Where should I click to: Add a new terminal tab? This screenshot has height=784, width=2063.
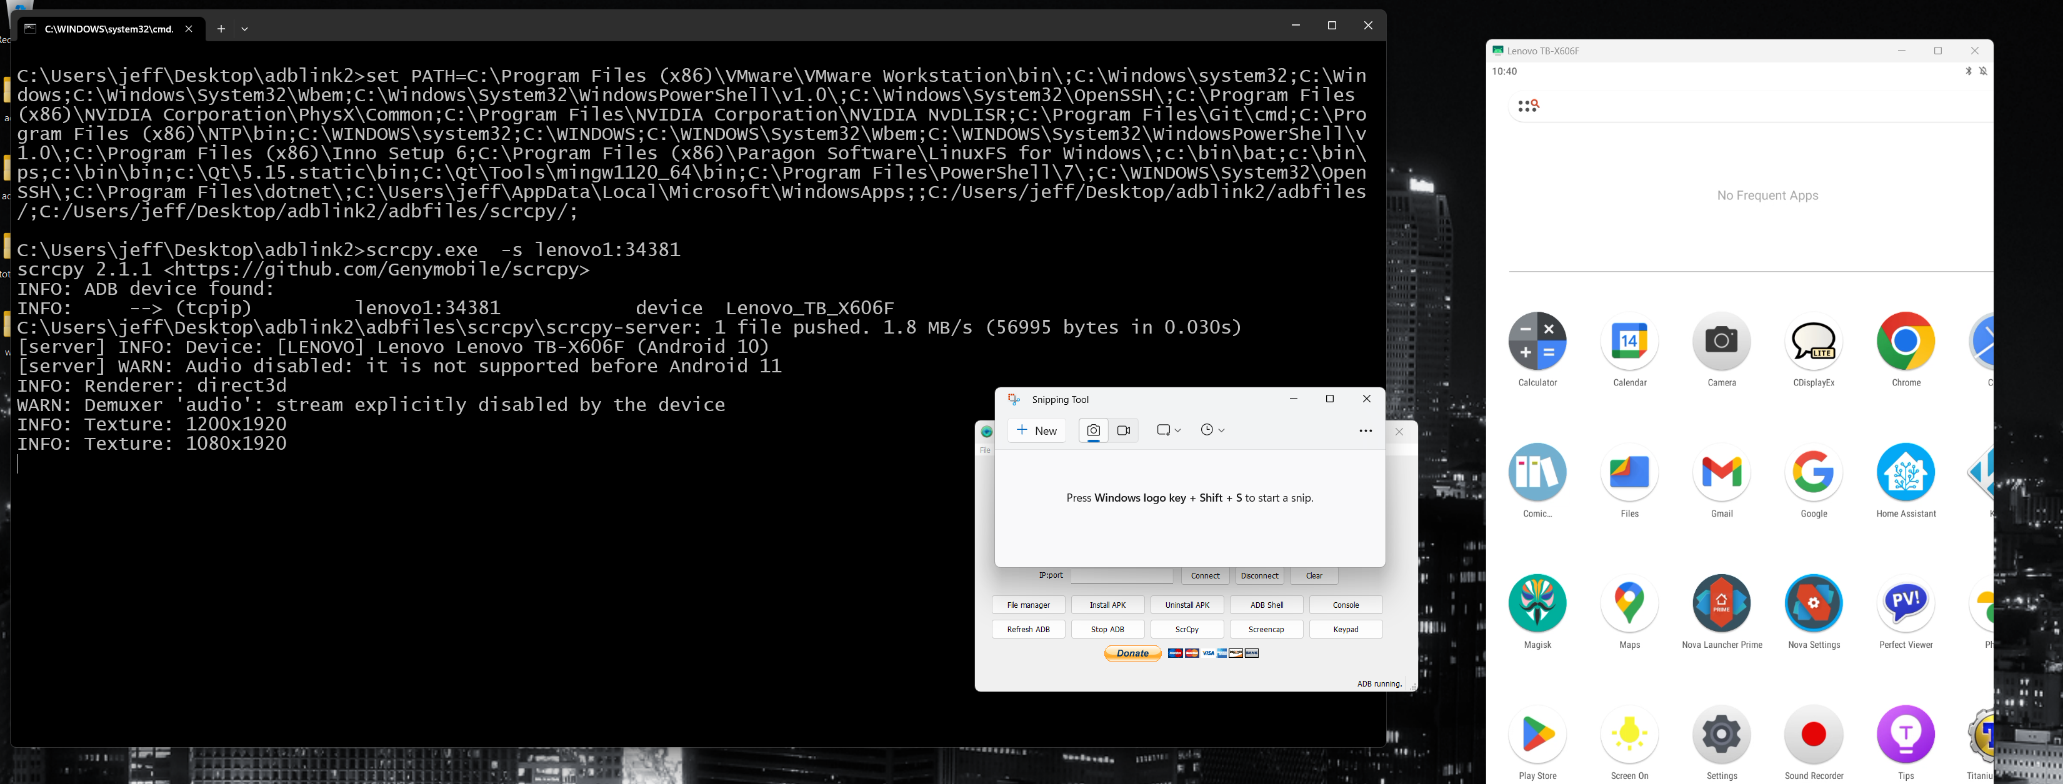point(221,29)
